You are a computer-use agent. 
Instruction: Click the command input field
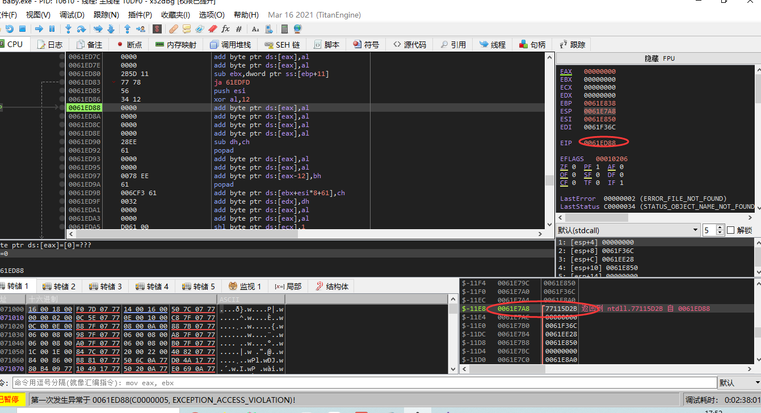point(363,383)
